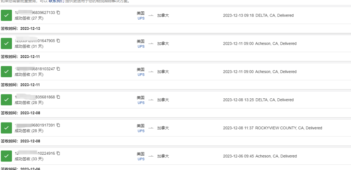Screen dimensions: 351x170
Task: Open UPS carrier link for 9627133 shipment
Action: point(141,19)
